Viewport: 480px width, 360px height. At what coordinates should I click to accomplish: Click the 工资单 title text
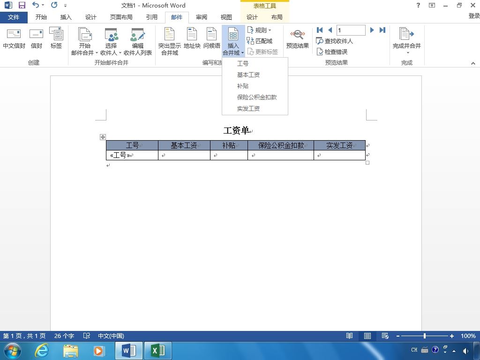pos(236,130)
